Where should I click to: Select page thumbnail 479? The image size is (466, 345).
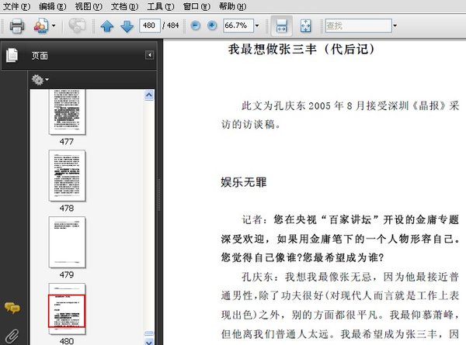coord(67,242)
